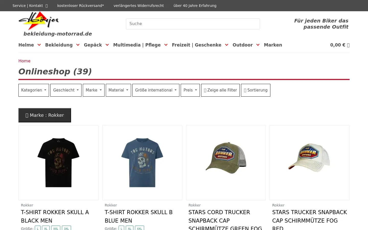
Task: Click Rokker brand under white trucker cap
Action: (x=278, y=205)
